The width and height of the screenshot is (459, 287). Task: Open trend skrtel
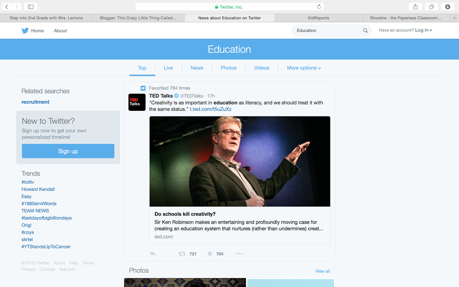point(27,239)
